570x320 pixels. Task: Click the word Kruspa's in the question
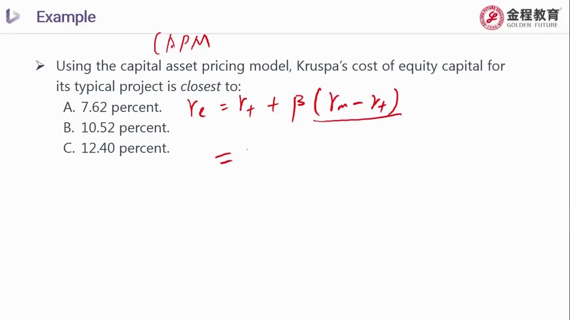[x=322, y=66]
